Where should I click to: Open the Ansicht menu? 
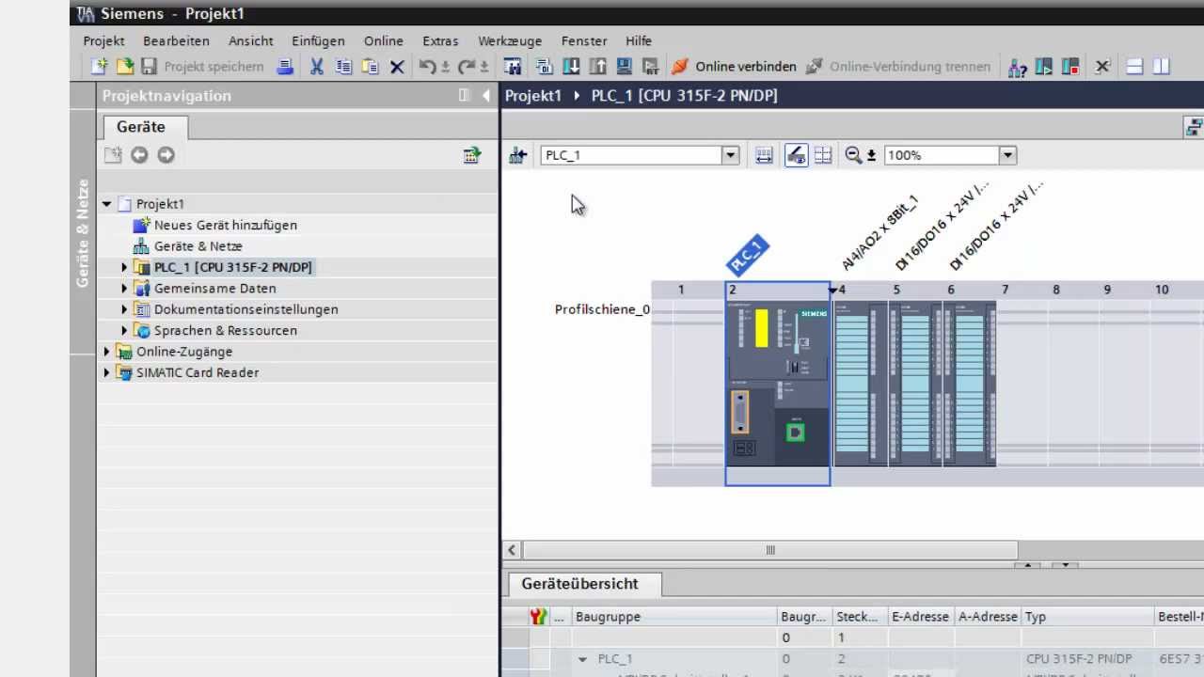(250, 40)
